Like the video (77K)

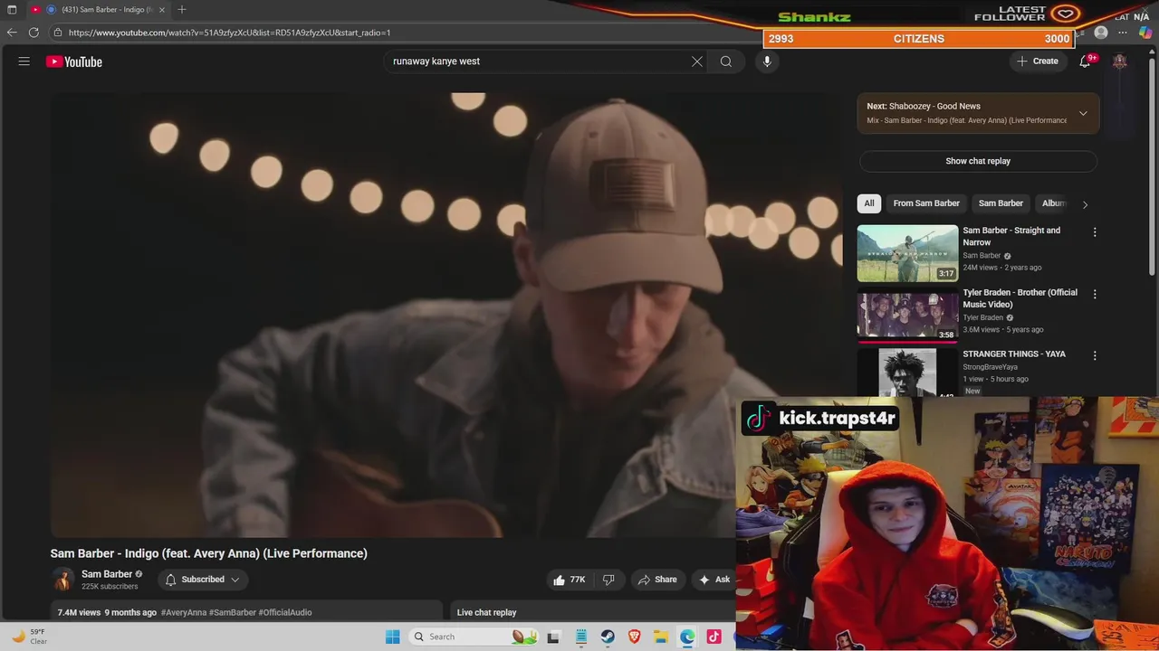coord(570,580)
